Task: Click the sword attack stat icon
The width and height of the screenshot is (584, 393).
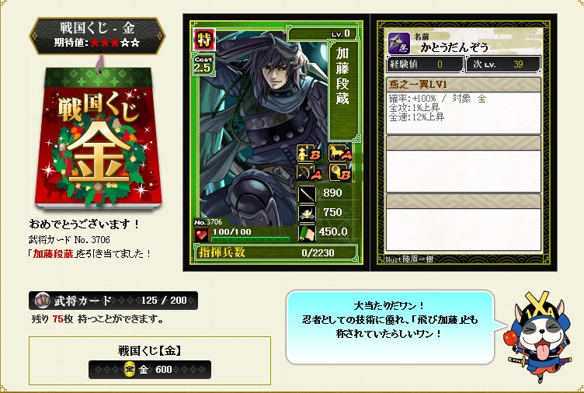Action: [308, 193]
